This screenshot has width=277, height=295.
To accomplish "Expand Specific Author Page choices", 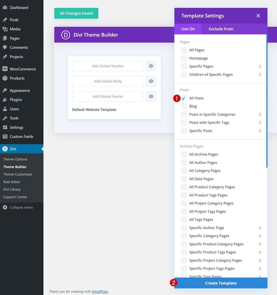I will point(260,227).
